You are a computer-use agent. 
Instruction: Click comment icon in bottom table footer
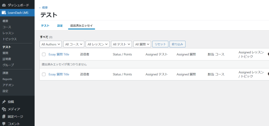(x=268, y=74)
